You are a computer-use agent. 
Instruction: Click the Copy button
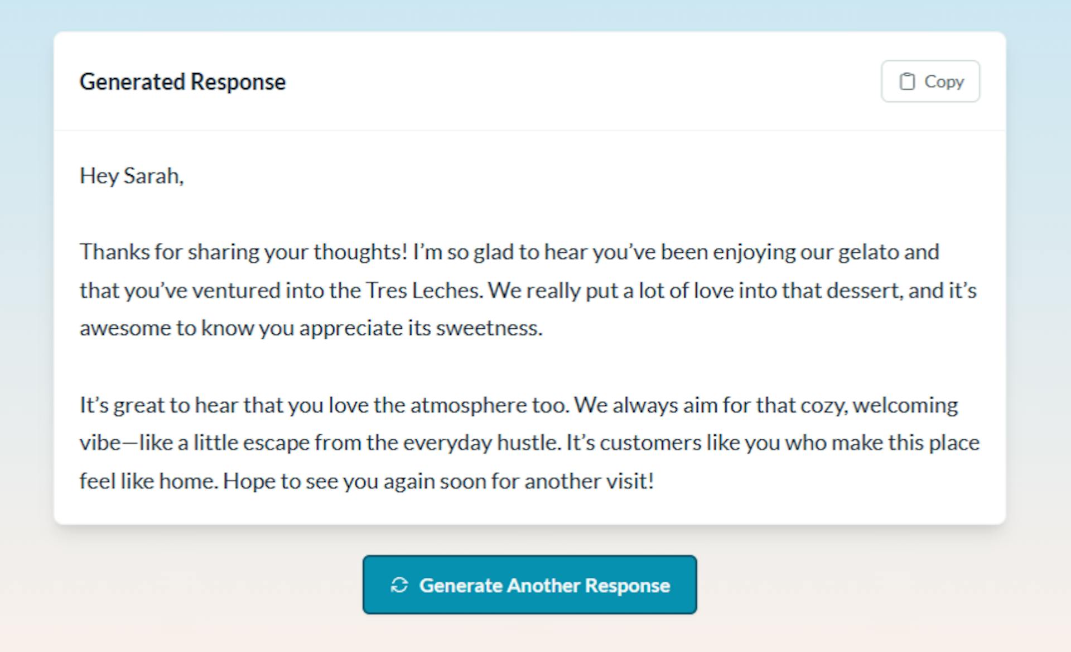click(x=929, y=81)
